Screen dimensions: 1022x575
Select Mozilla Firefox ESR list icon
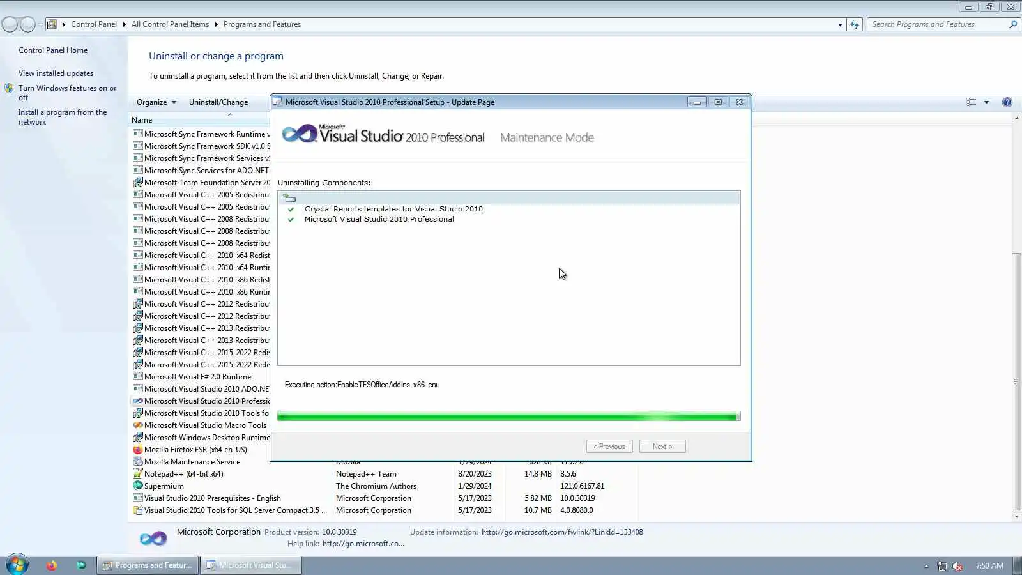(x=137, y=449)
